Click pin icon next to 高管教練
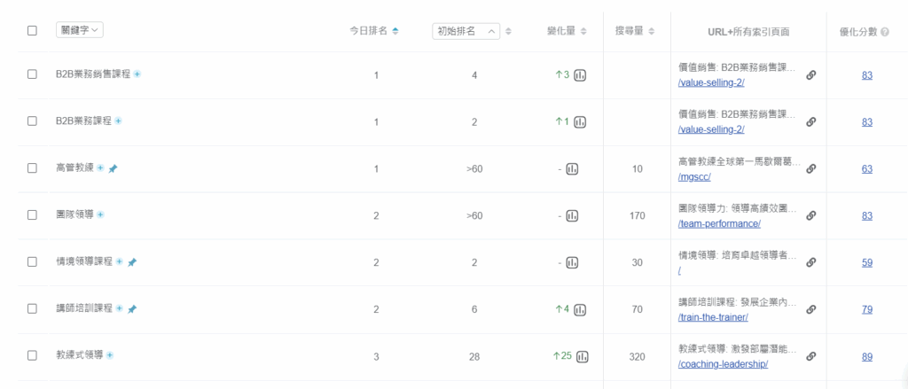The image size is (908, 389). (x=113, y=168)
